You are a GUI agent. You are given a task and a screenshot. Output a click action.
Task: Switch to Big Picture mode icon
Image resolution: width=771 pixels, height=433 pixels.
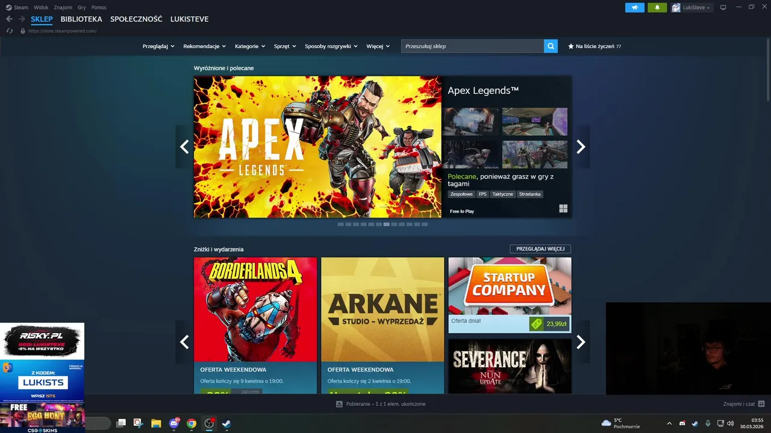[x=723, y=7]
